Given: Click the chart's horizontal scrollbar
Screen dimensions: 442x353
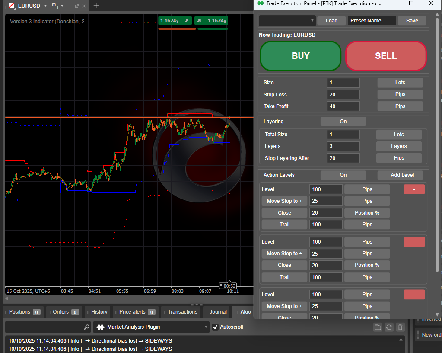Looking at the screenshot, I should tap(129, 298).
